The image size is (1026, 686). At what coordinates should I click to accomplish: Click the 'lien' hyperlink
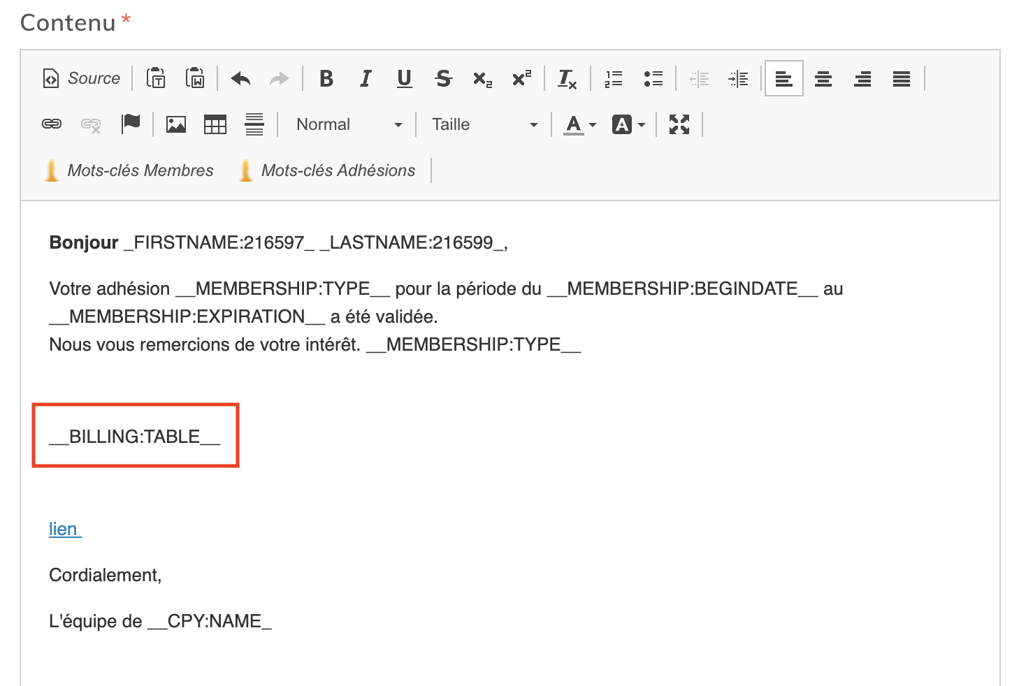click(x=64, y=529)
